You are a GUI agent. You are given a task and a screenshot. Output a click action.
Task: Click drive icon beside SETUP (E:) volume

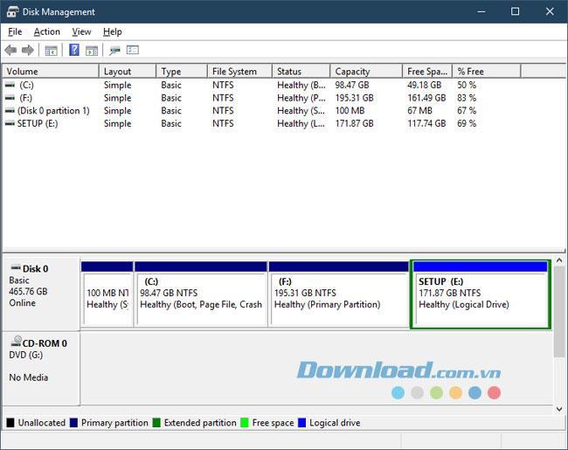10,123
